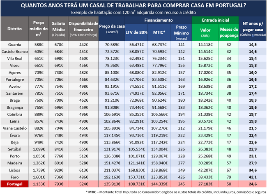
Task: Select the Guarda district row label
Action: pos(14,44)
